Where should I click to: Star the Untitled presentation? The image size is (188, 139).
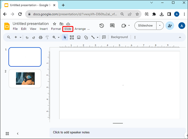[x=55, y=24]
